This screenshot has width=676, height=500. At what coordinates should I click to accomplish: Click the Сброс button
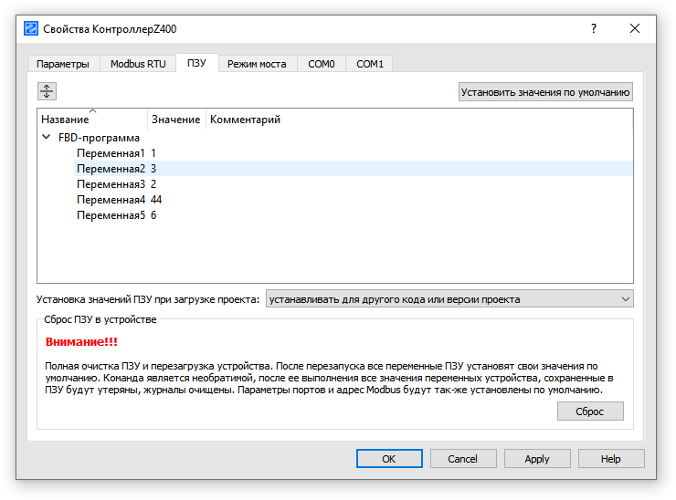coord(589,411)
